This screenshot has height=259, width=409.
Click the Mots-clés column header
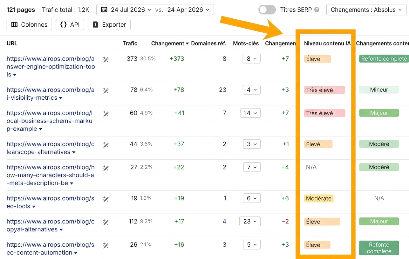pyautogui.click(x=246, y=43)
